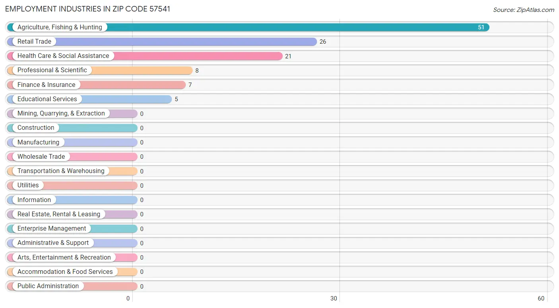Click the Mining, Quarrying, & Extraction label
The image size is (559, 308).
click(x=61, y=114)
